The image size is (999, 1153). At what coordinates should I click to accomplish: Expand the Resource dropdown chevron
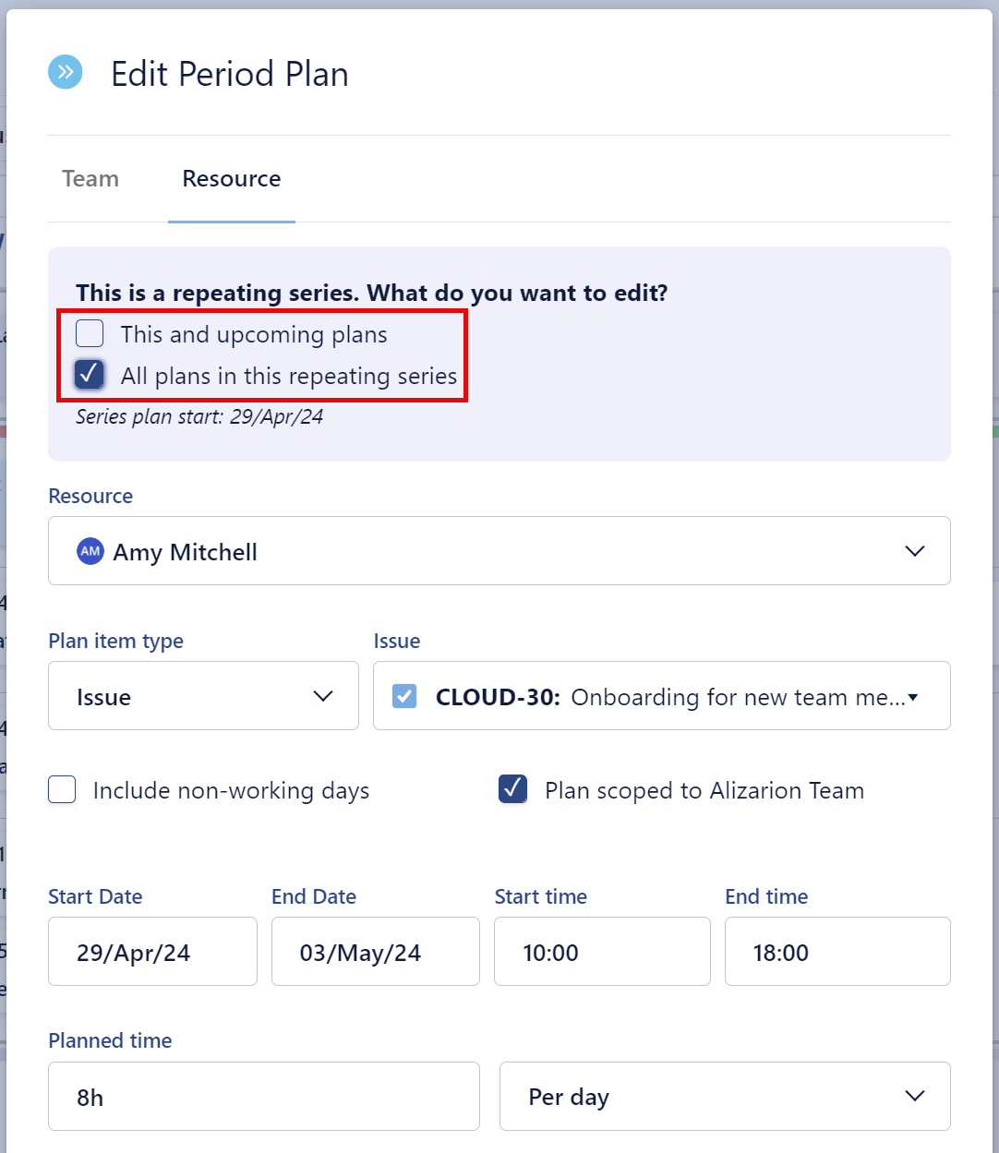click(x=914, y=551)
